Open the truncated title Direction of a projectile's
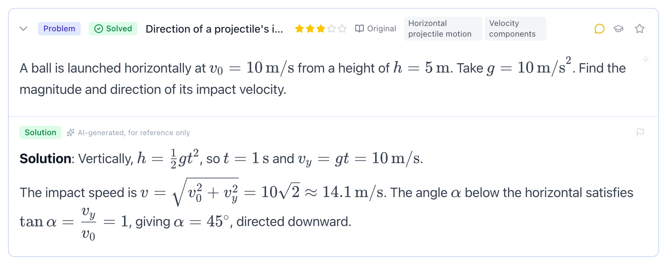This screenshot has height=265, width=667. point(214,29)
